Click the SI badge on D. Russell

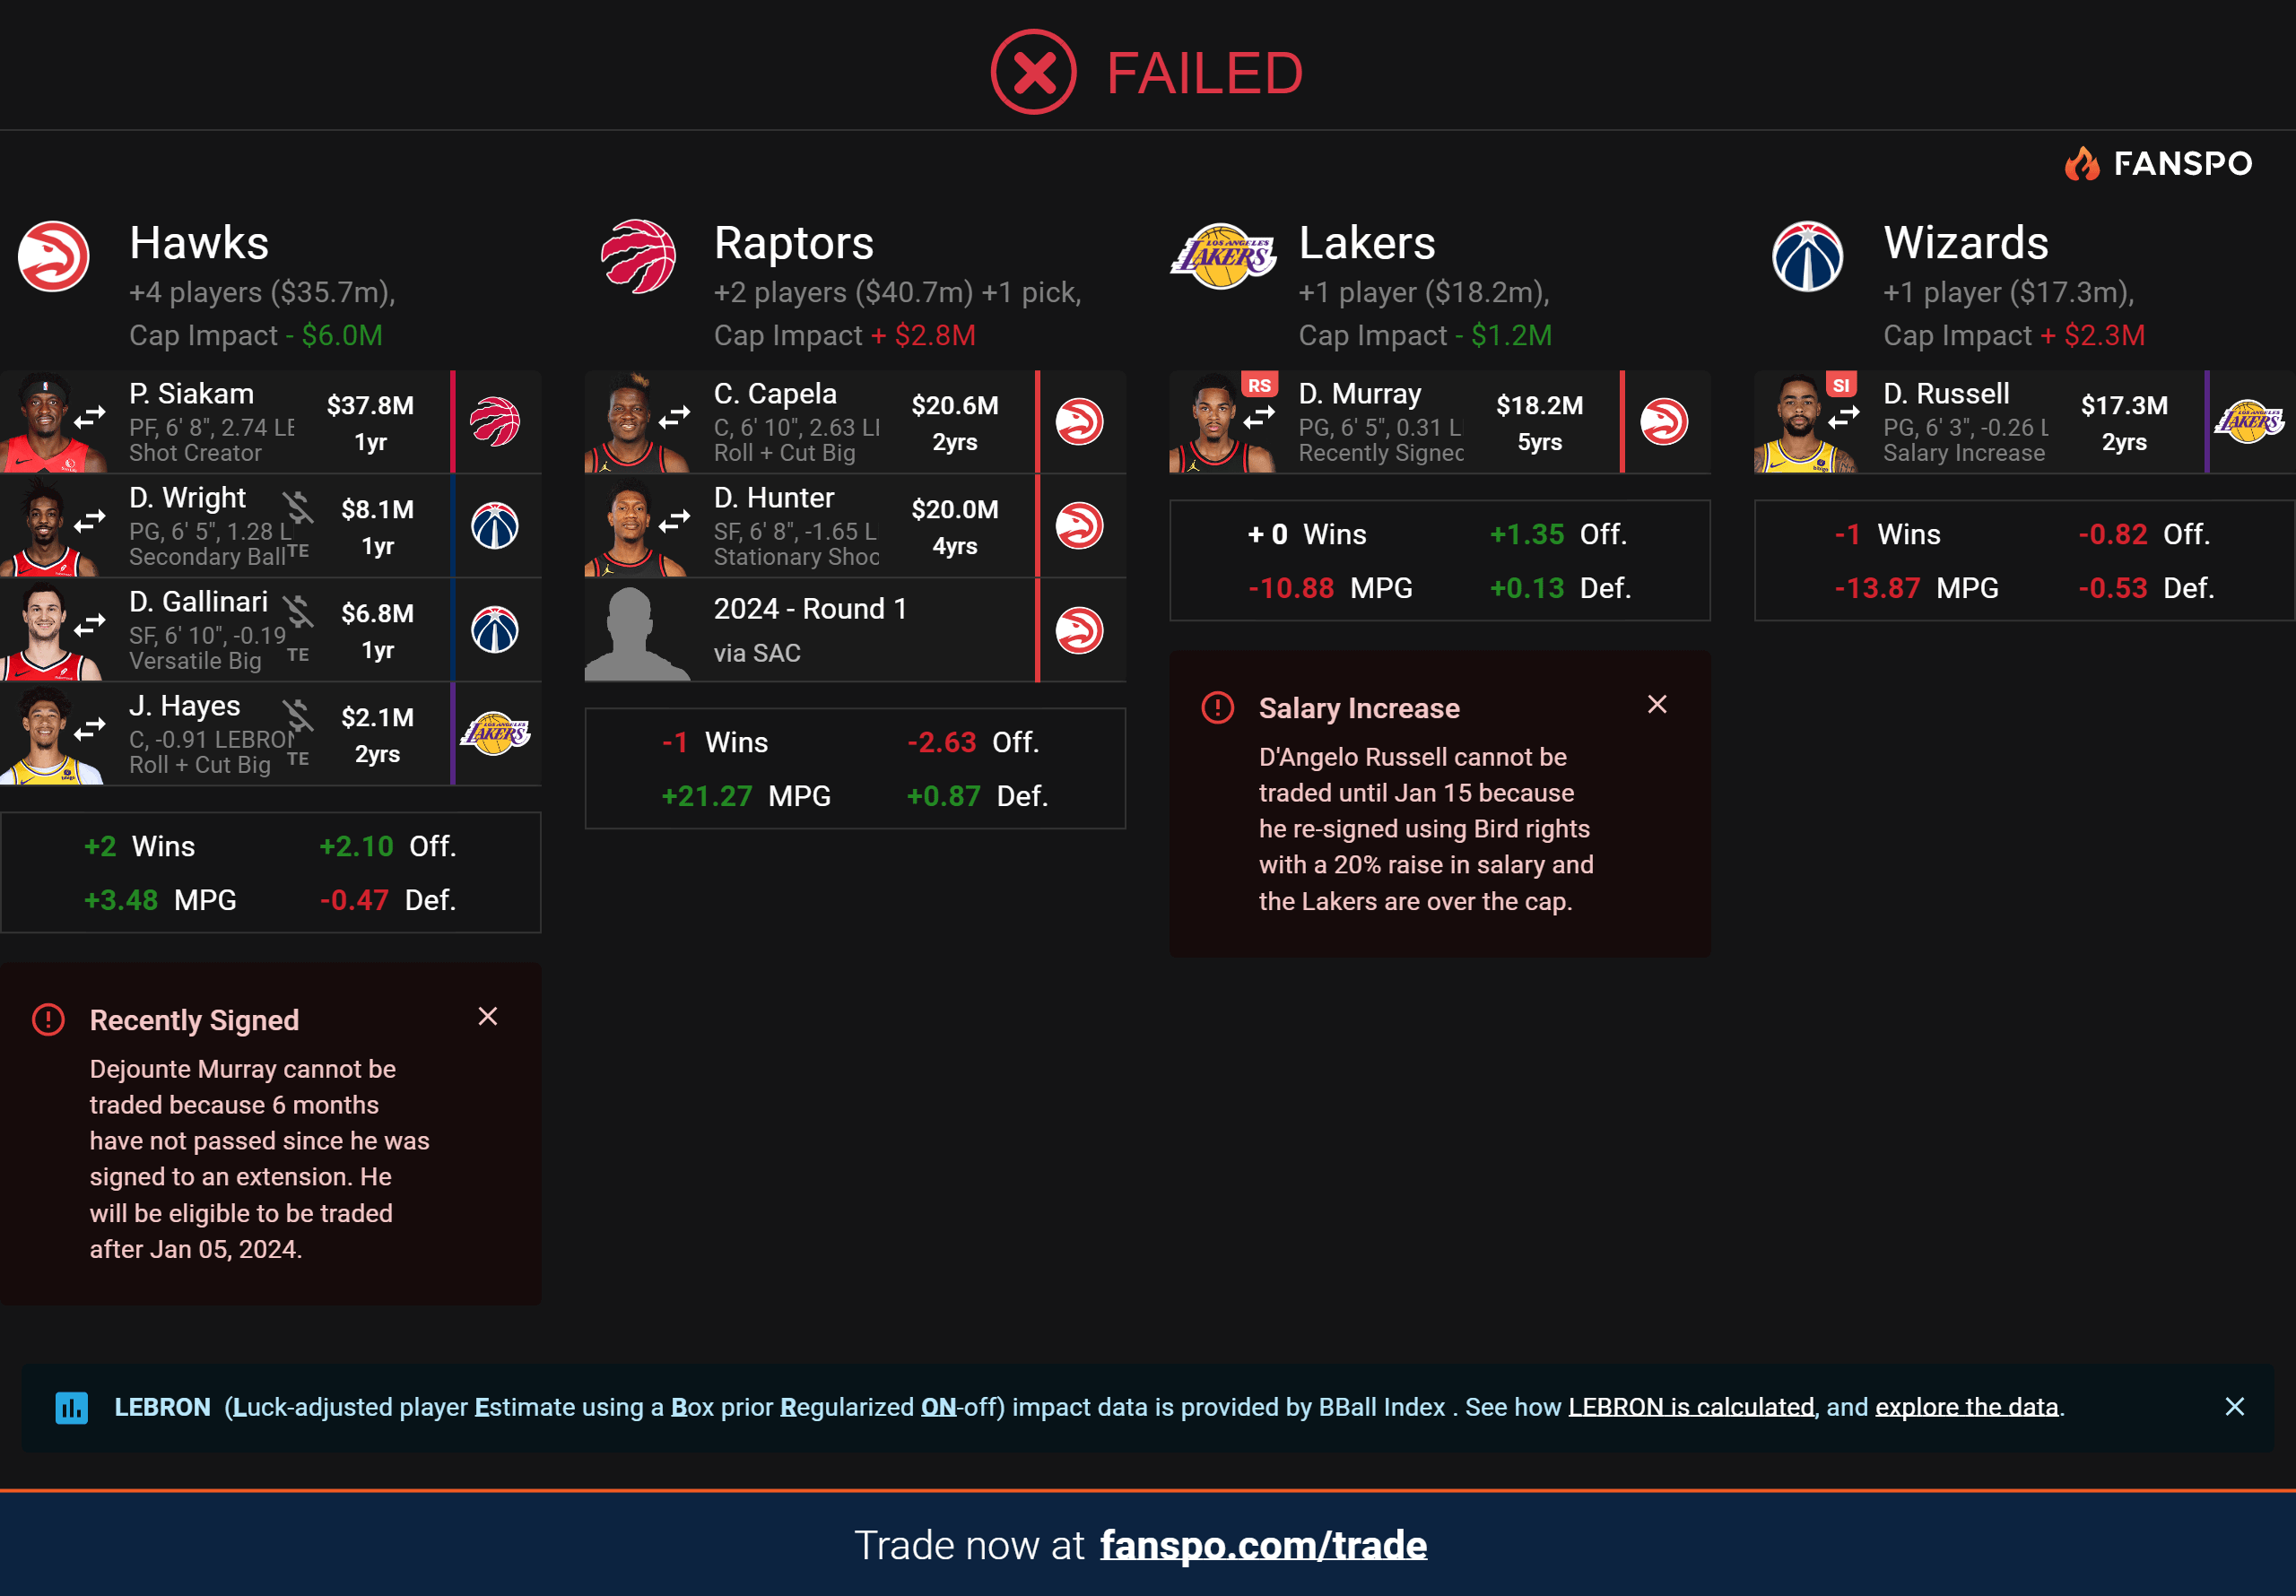point(1841,386)
